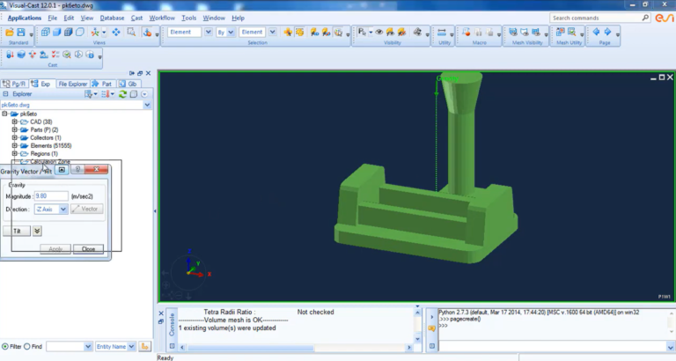The height and width of the screenshot is (361, 676).
Task: Switch to the Part tab
Action: pos(102,84)
